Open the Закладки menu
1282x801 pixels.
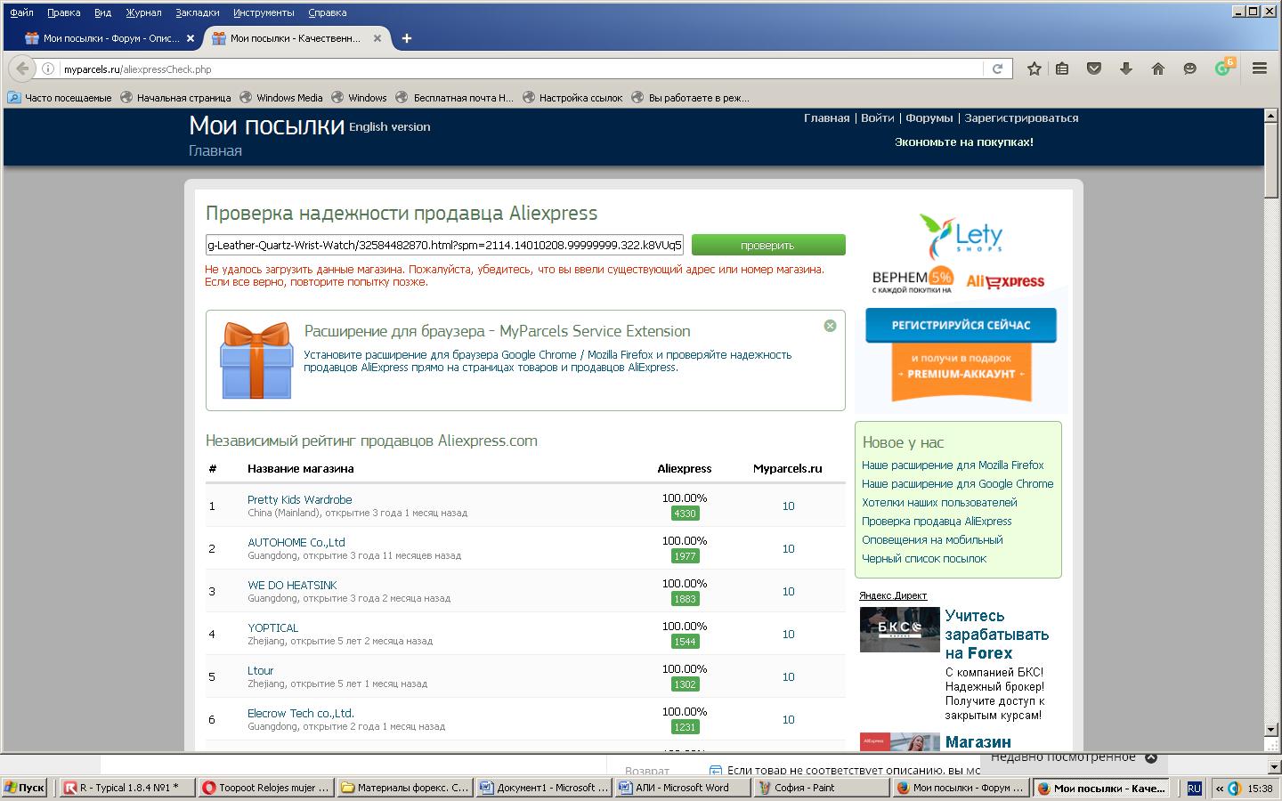pos(198,12)
